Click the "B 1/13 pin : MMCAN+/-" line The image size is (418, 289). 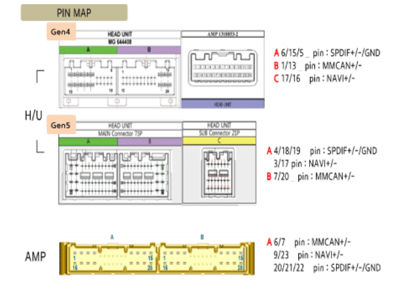tap(318, 65)
